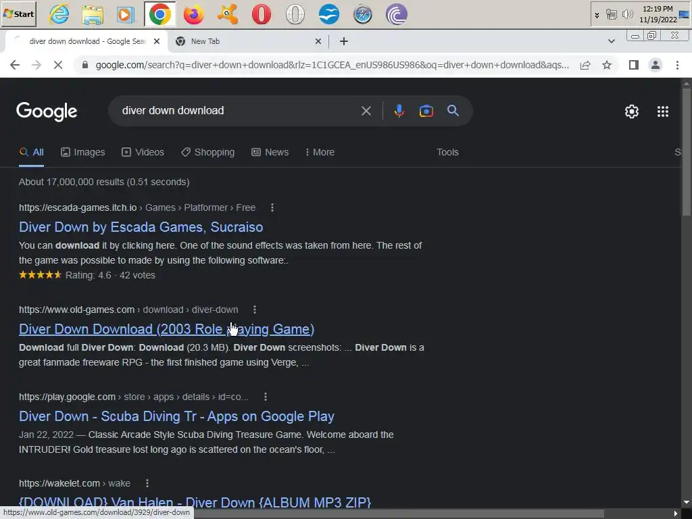Open the Chrome side panel
The image size is (692, 519).
[x=634, y=65]
